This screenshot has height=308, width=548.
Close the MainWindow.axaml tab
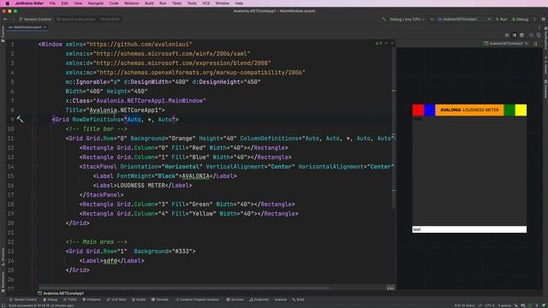tap(45, 27)
